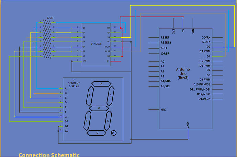The height and width of the screenshot is (157, 237).
Task: Click the D11 PWM/MOSI pin label
Action: click(200, 89)
